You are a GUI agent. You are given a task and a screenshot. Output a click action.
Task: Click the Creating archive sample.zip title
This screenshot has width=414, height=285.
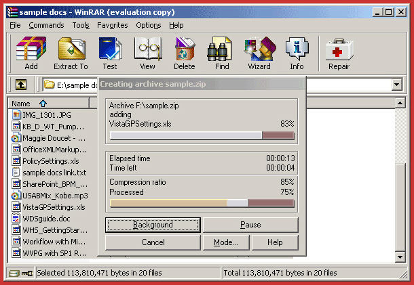[153, 84]
